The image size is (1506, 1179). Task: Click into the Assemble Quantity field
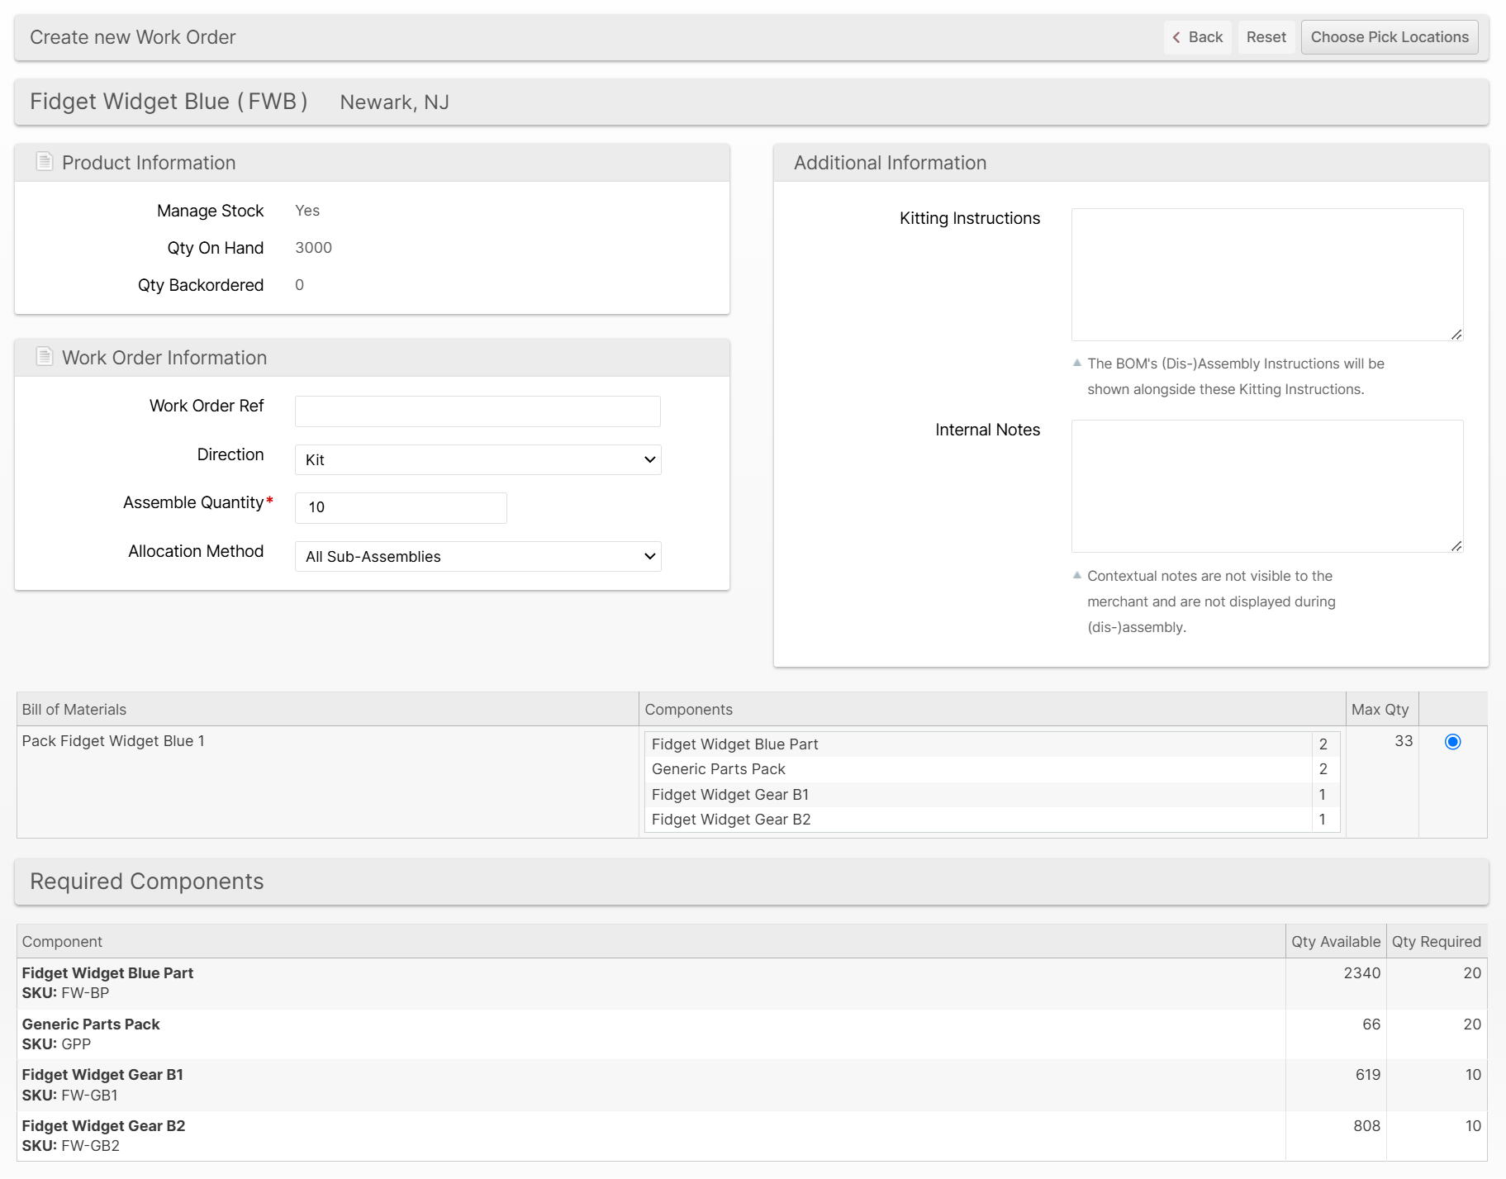click(x=401, y=508)
